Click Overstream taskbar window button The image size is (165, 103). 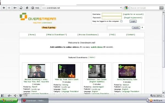pos(35,101)
